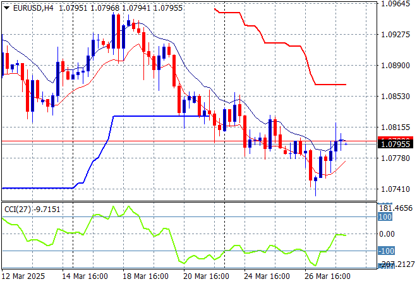Click the current price tag 1.07955
The width and height of the screenshot is (417, 284).
(396, 145)
